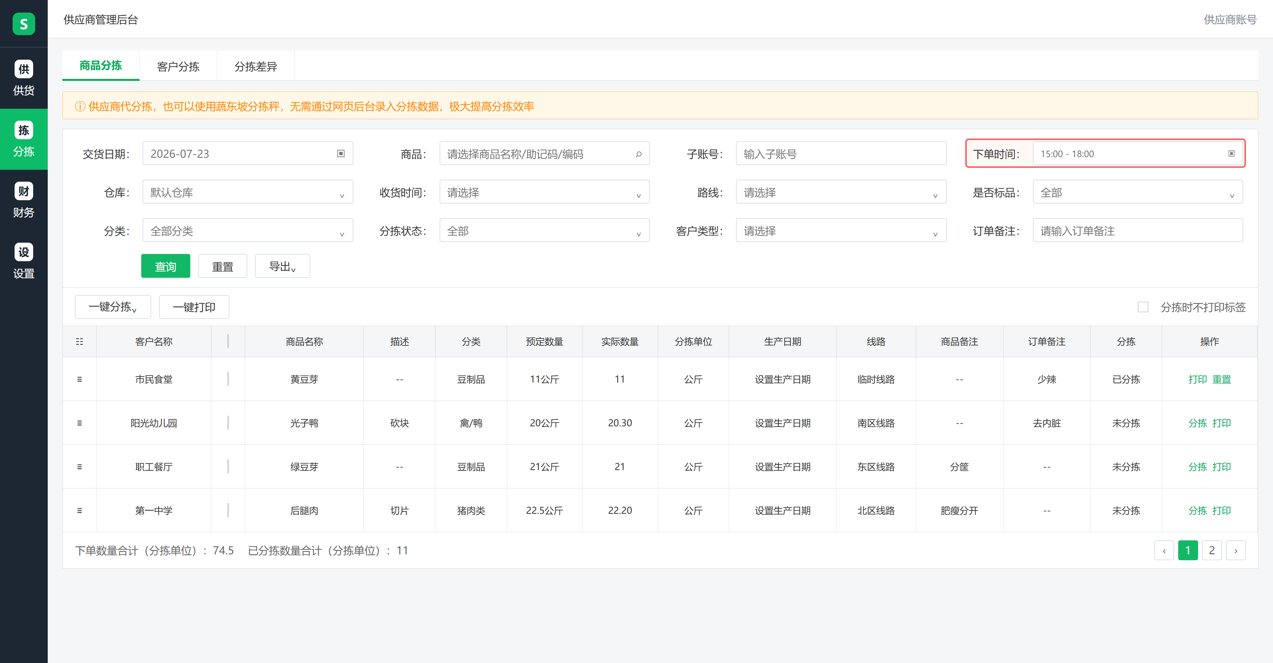
Task: Open the 供货 sidebar section
Action: (24, 78)
